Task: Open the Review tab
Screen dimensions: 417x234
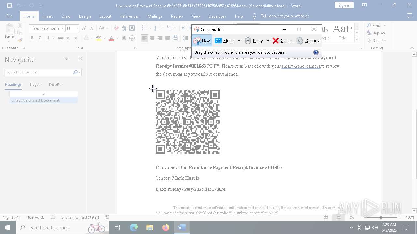Action: 177,16
